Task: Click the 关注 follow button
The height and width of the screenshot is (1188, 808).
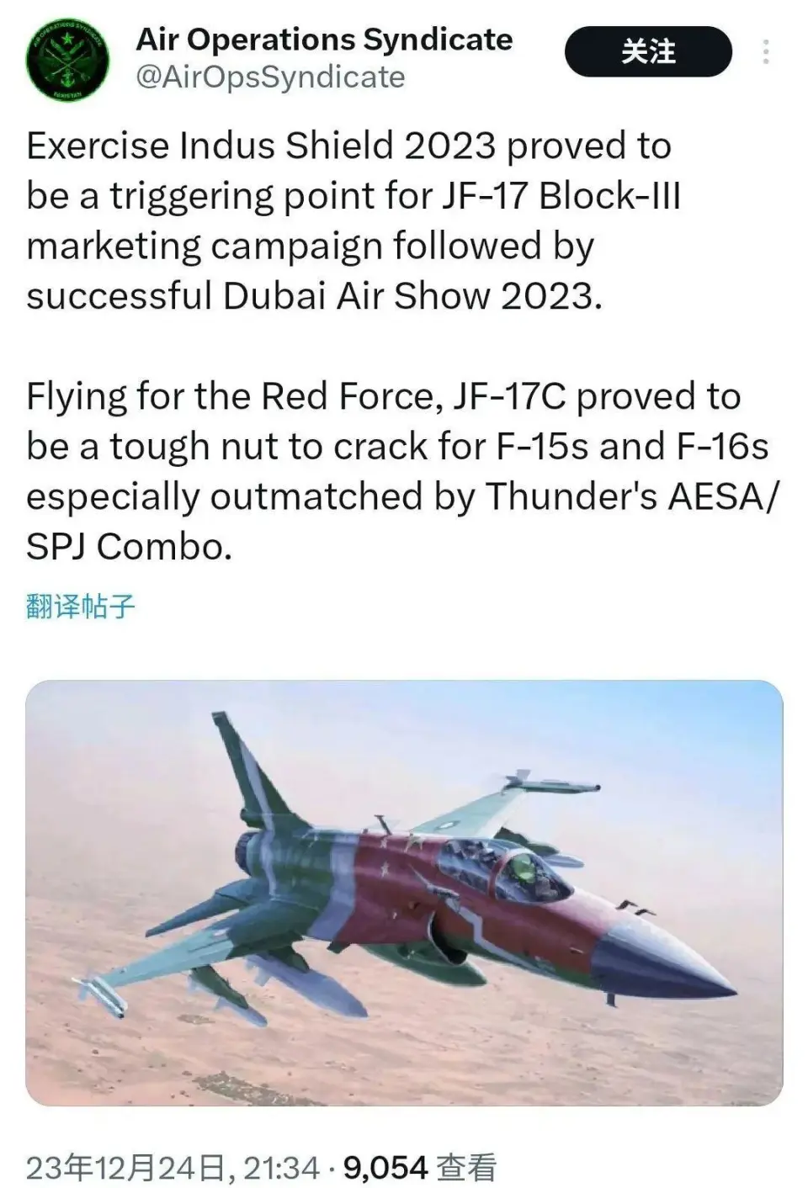Action: [x=648, y=52]
